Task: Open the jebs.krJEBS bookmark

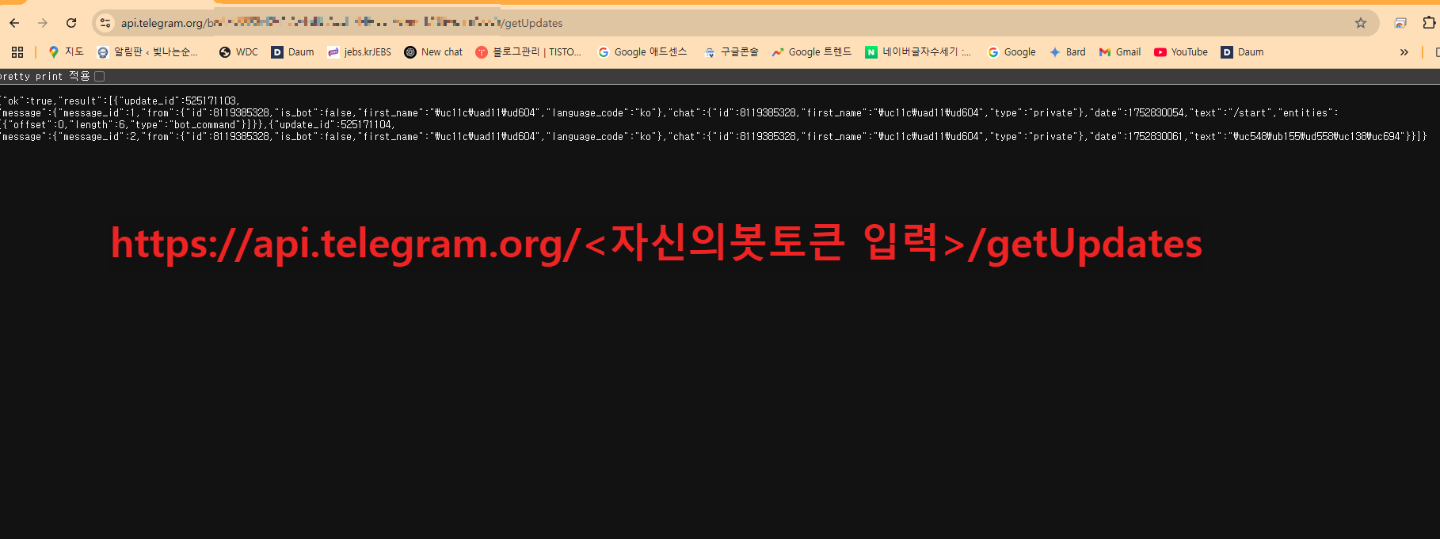Action: click(359, 52)
